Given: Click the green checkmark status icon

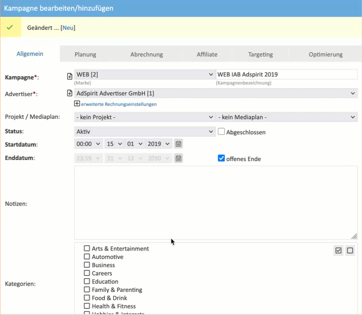Looking at the screenshot, I should click(10, 27).
